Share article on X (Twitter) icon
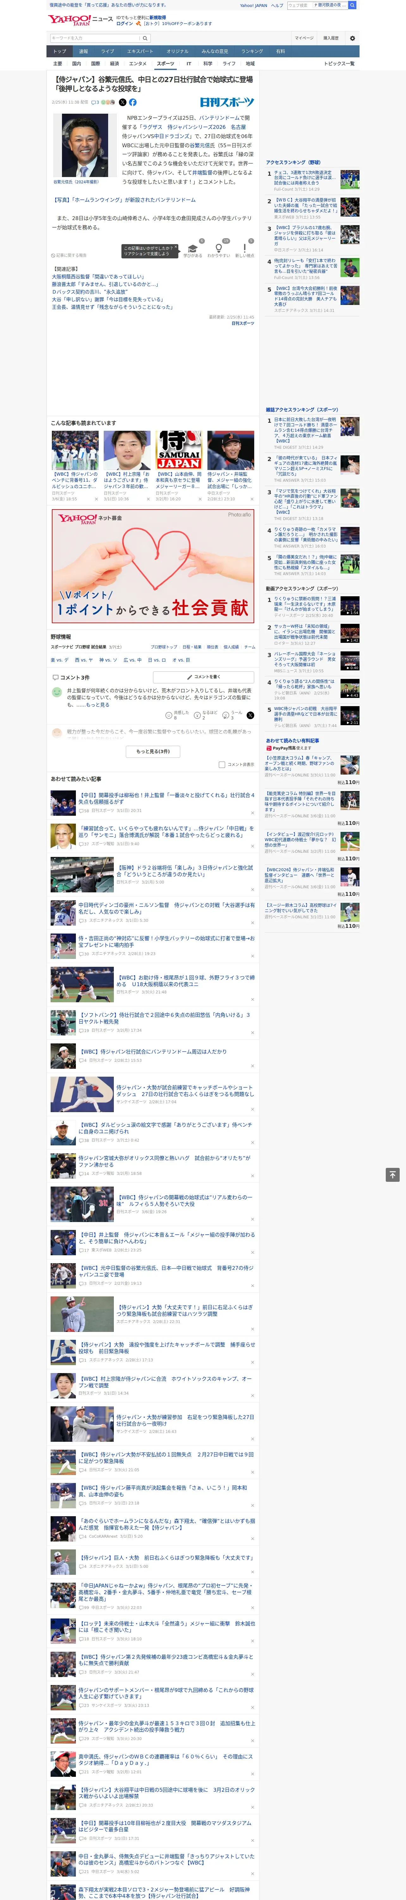 coord(122,103)
